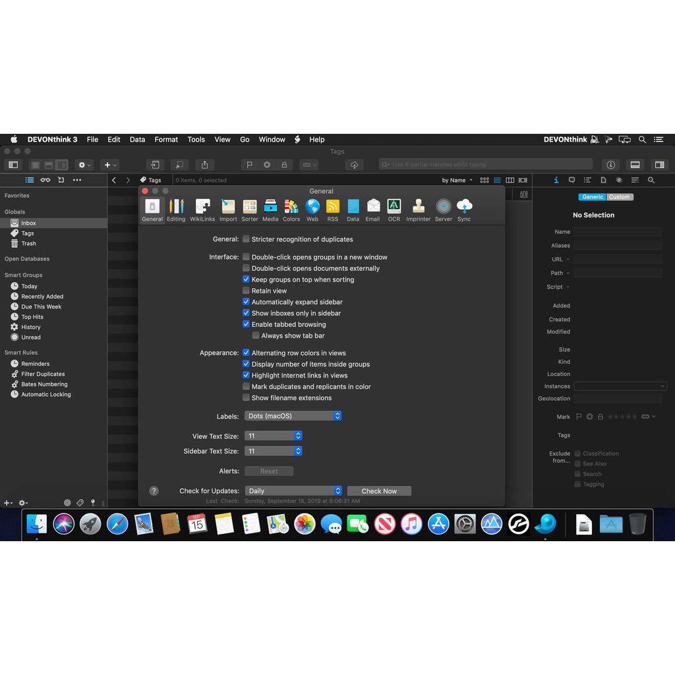Click the cloud sync toolbar icon
The image size is (675, 675).
[354, 164]
